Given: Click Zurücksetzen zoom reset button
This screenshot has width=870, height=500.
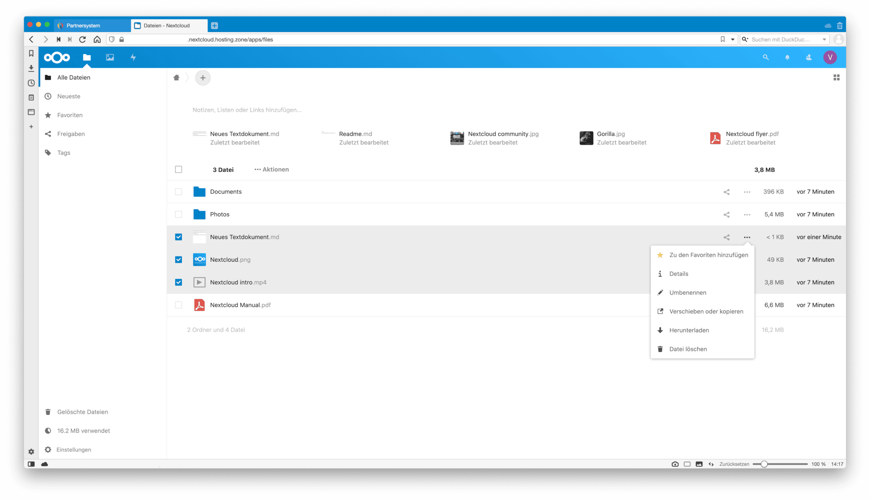Looking at the screenshot, I should (x=734, y=464).
